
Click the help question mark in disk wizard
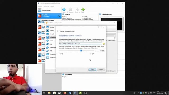click(99, 27)
